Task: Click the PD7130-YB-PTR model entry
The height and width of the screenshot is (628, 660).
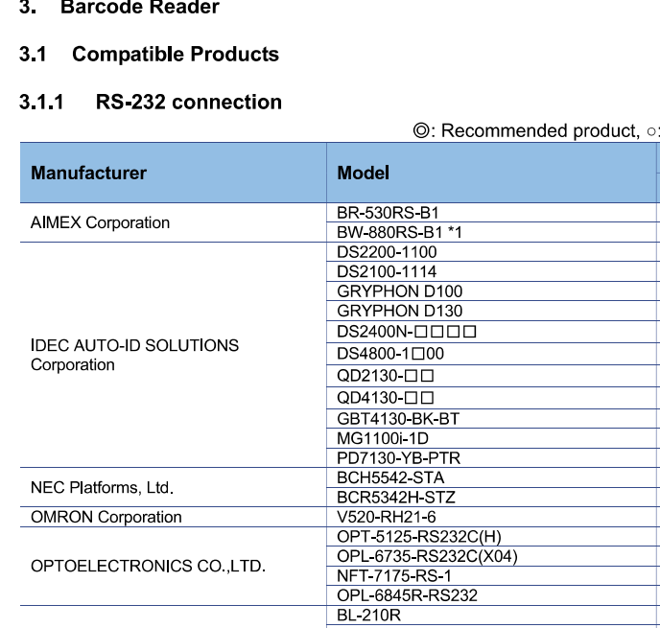Action: (398, 457)
